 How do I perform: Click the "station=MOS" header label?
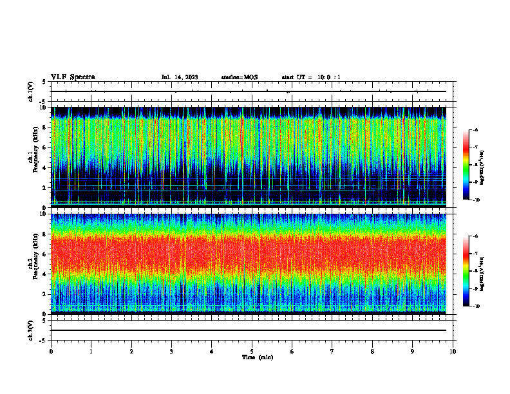point(240,77)
